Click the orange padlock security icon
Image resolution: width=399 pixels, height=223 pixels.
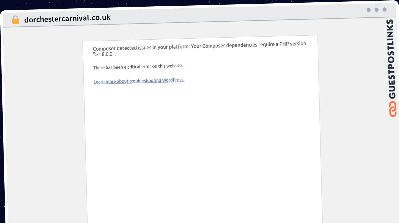coord(16,20)
